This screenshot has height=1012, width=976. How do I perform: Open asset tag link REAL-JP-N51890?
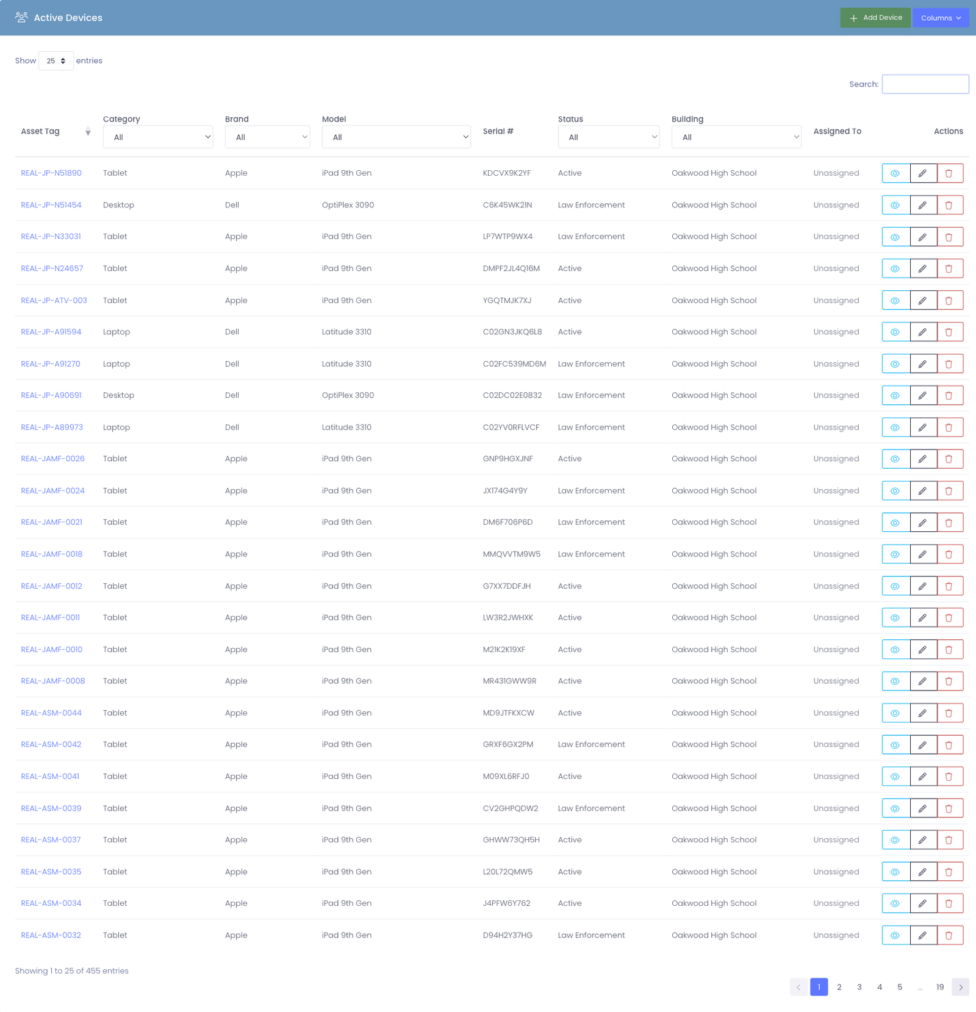pos(51,173)
